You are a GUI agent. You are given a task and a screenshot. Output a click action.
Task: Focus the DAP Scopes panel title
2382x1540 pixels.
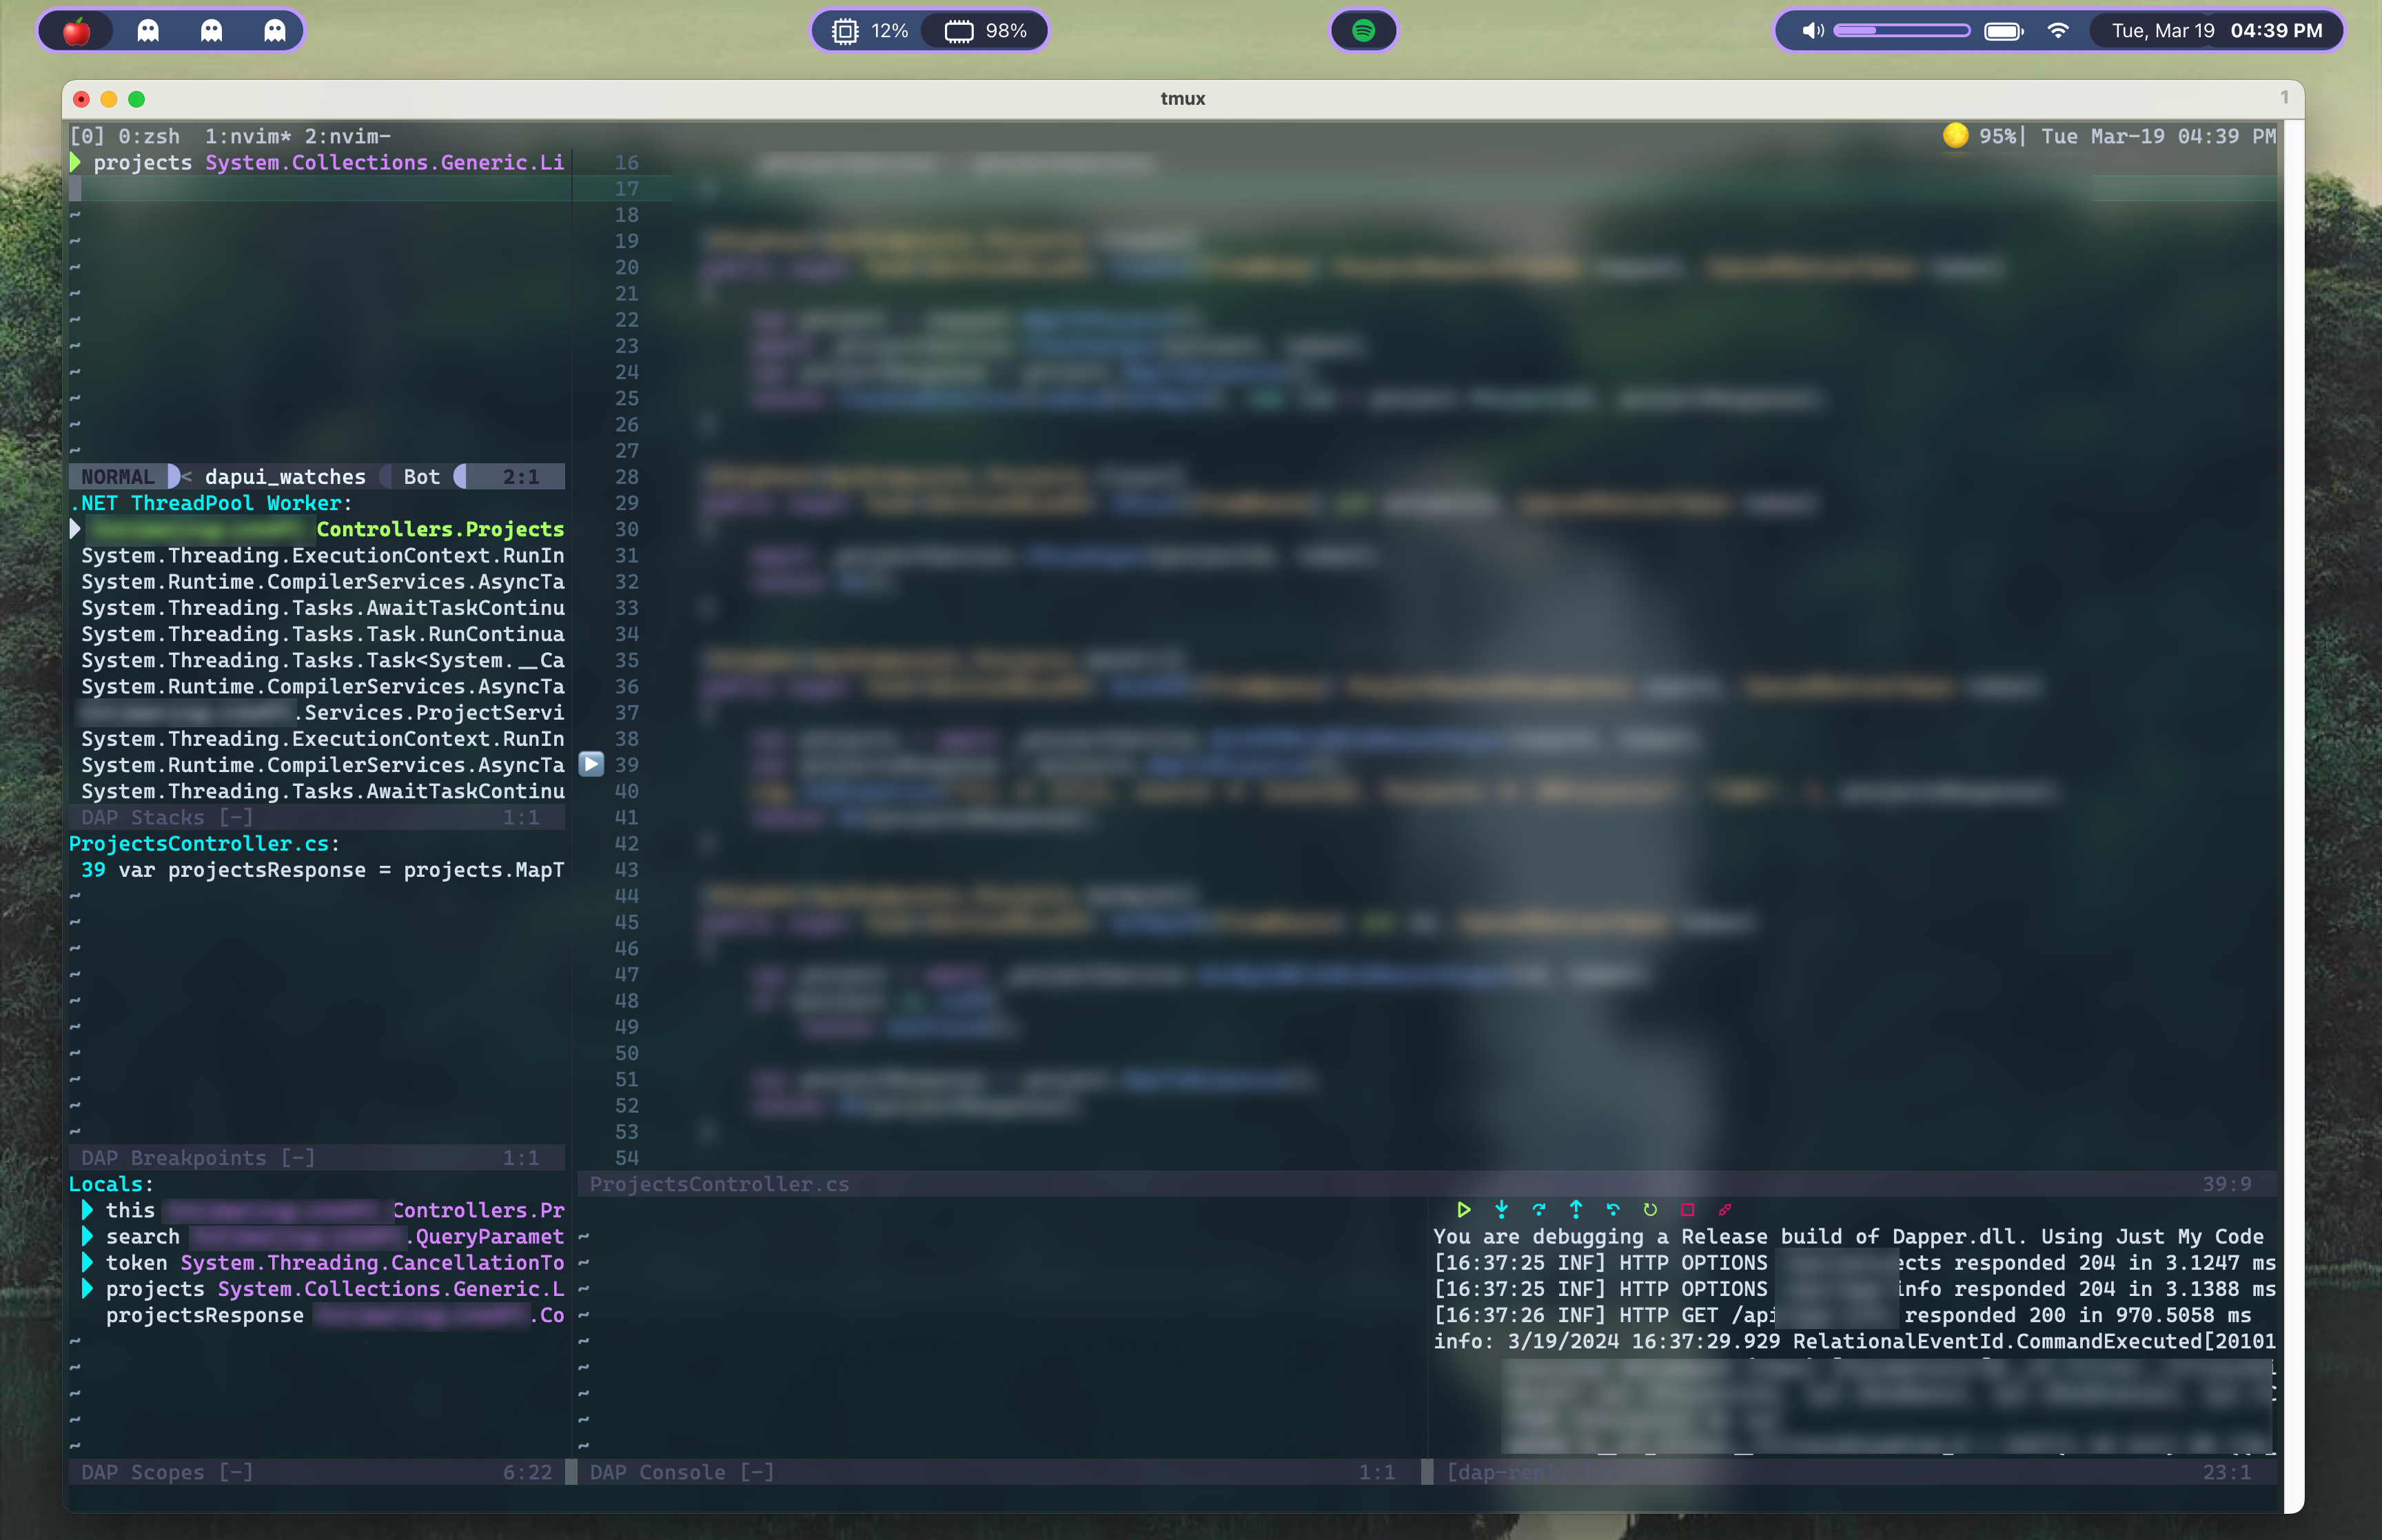pyautogui.click(x=167, y=1472)
